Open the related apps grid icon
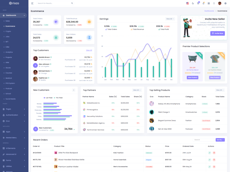The image size is (230, 172). coord(209,3)
